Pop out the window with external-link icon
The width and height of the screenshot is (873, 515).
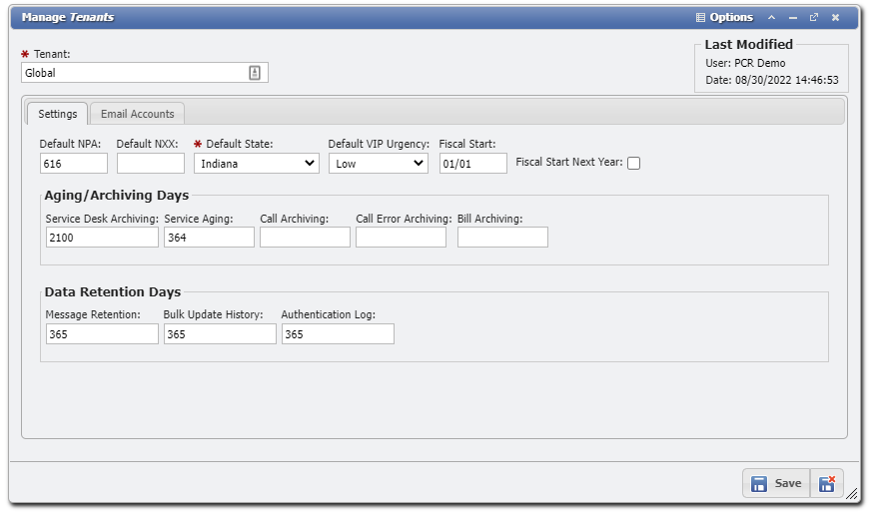point(814,17)
